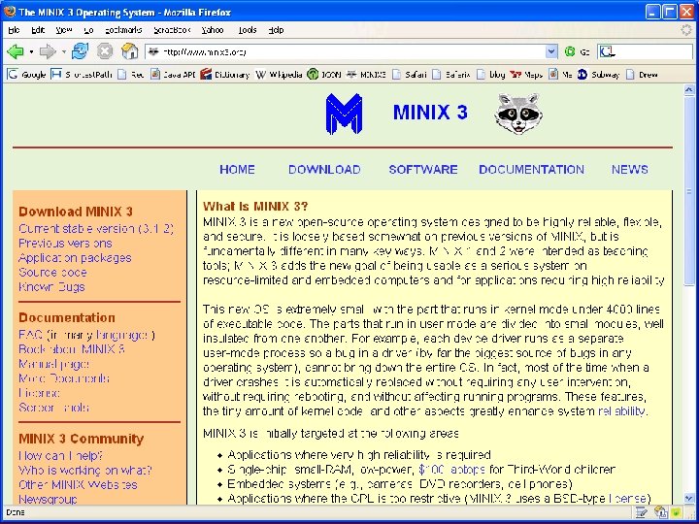The width and height of the screenshot is (699, 524).
Task: Click Current stable version (3.1.2) link
Action: point(96,229)
